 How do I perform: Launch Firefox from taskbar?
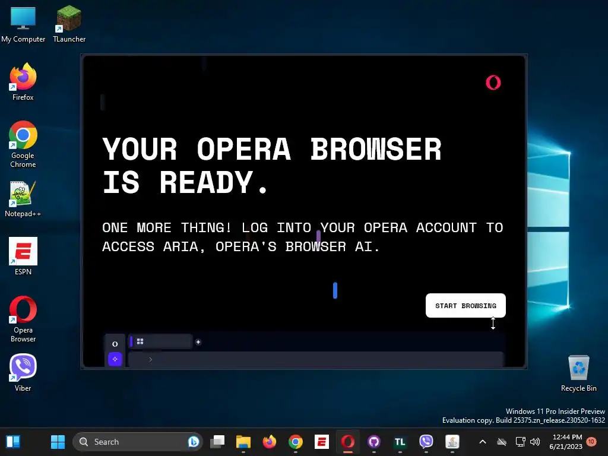[x=270, y=442]
